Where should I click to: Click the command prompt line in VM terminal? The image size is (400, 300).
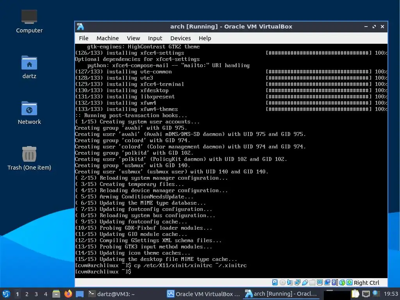point(103,272)
